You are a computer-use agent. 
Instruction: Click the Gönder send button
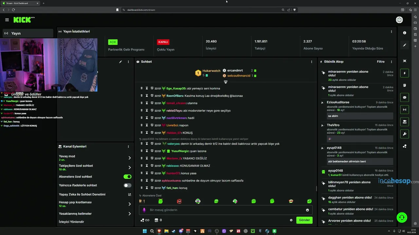pyautogui.click(x=304, y=220)
